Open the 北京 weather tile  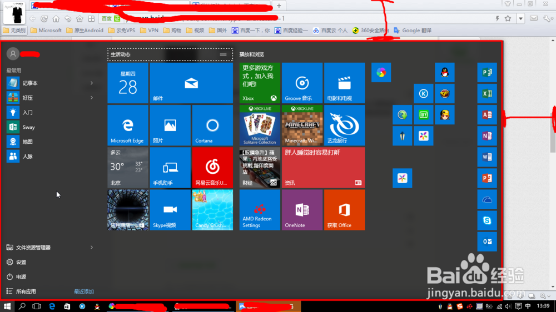coord(128,168)
